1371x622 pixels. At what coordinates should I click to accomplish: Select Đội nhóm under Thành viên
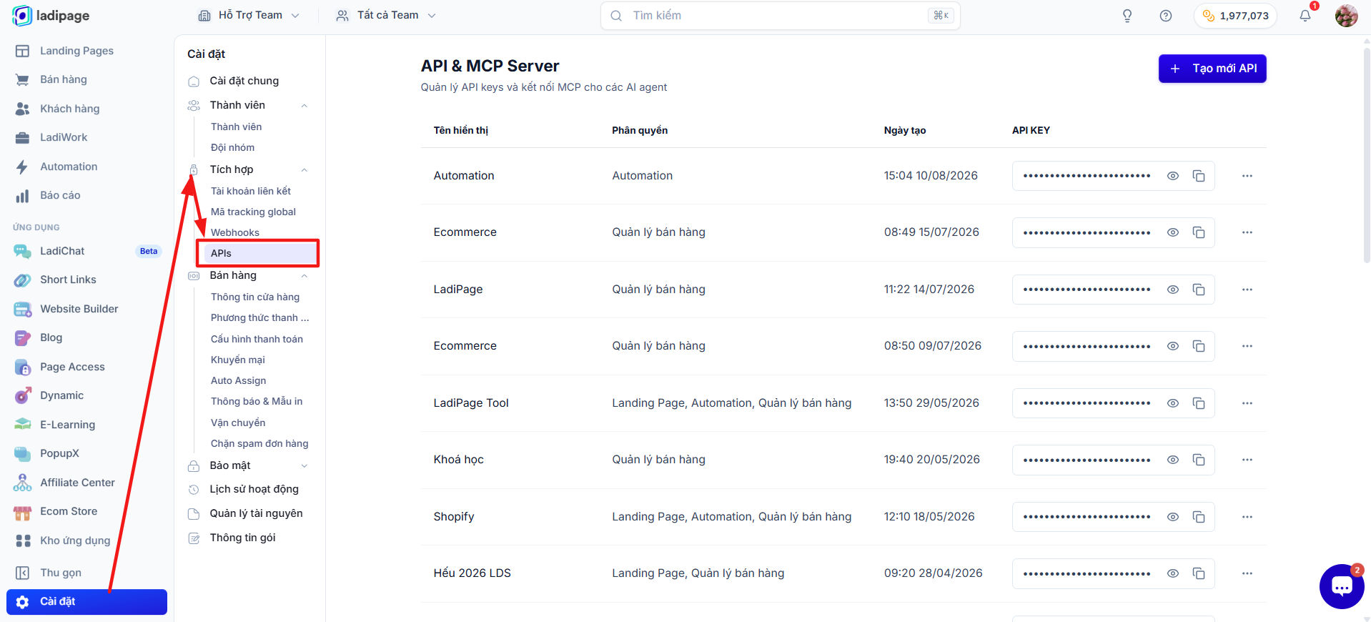coord(232,147)
